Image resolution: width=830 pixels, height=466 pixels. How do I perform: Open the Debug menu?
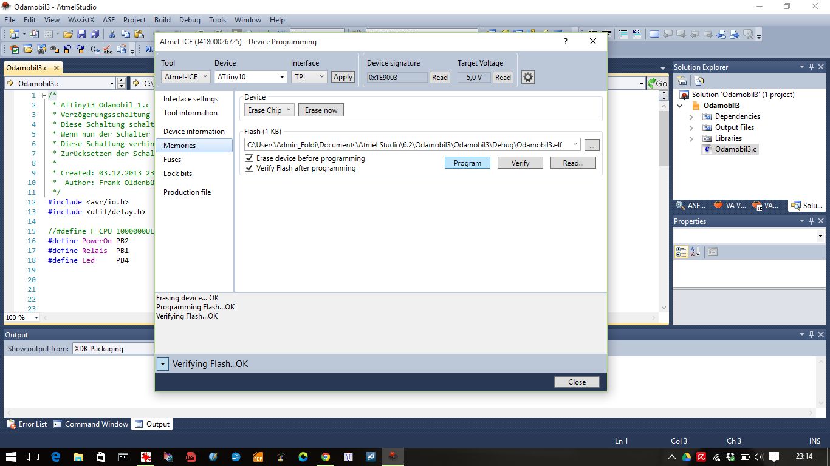coord(190,20)
